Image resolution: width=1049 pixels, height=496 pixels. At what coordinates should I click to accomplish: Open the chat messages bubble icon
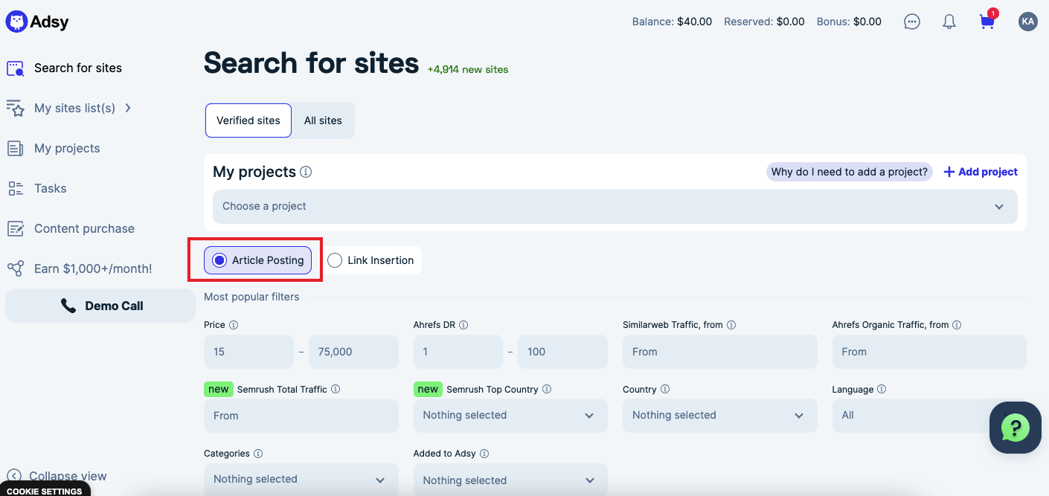point(912,22)
